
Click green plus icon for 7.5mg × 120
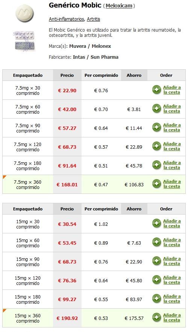(156, 146)
